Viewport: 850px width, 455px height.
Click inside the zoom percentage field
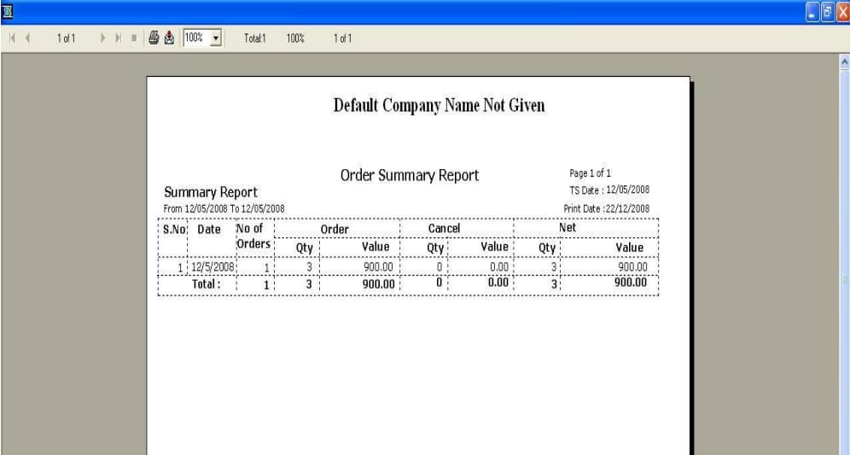(195, 38)
